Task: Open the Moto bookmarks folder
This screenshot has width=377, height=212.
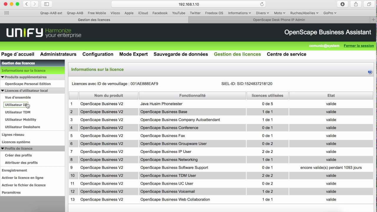Action: click(x=280, y=13)
